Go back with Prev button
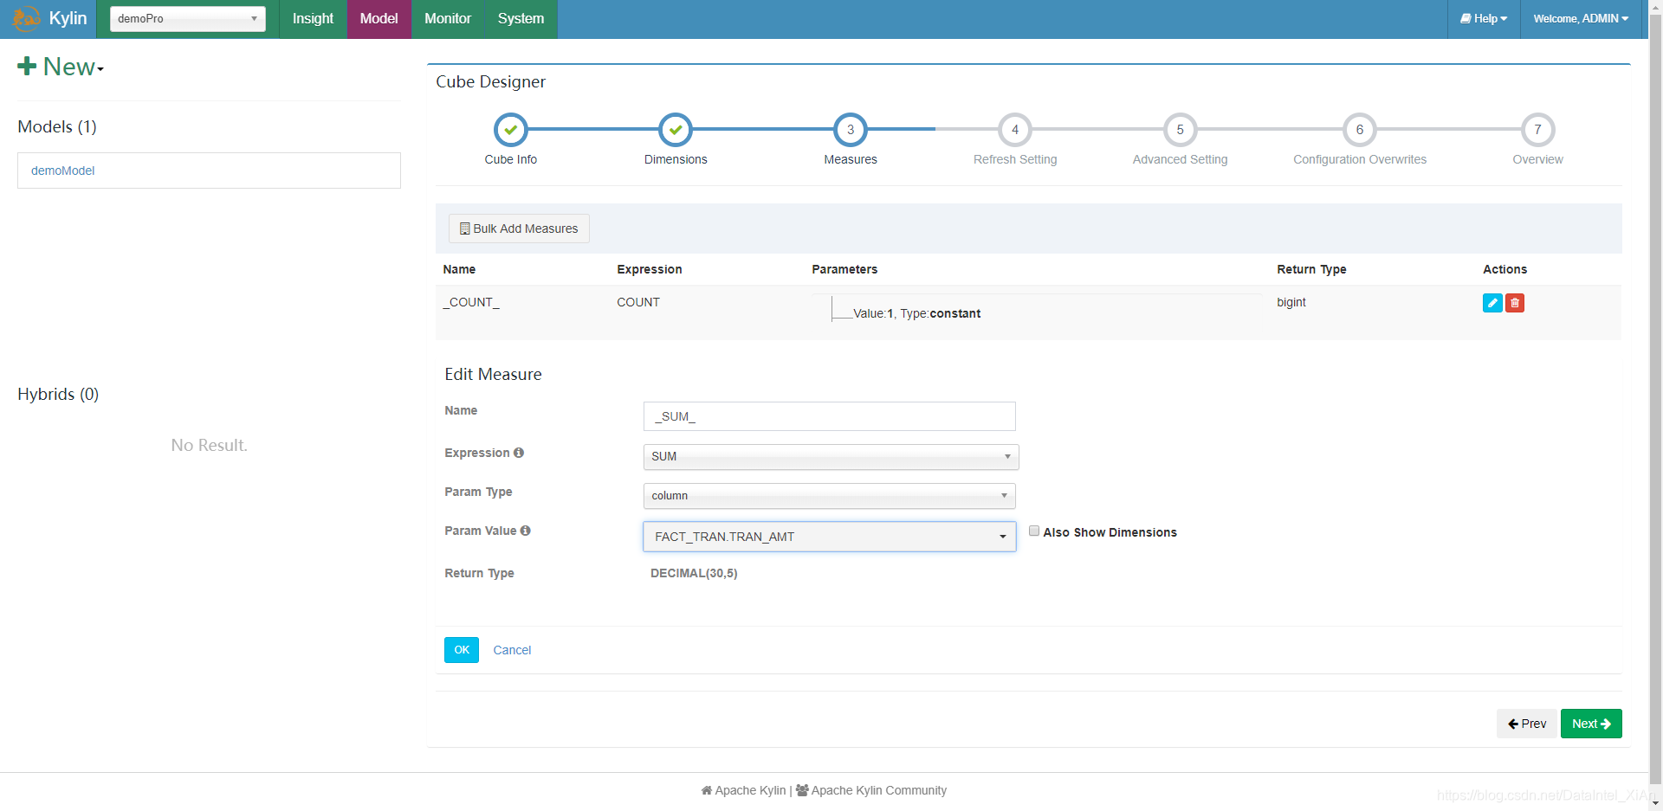 [x=1527, y=724]
